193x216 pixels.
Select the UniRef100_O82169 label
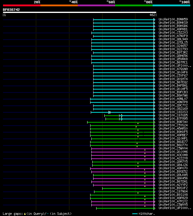click(x=173, y=109)
